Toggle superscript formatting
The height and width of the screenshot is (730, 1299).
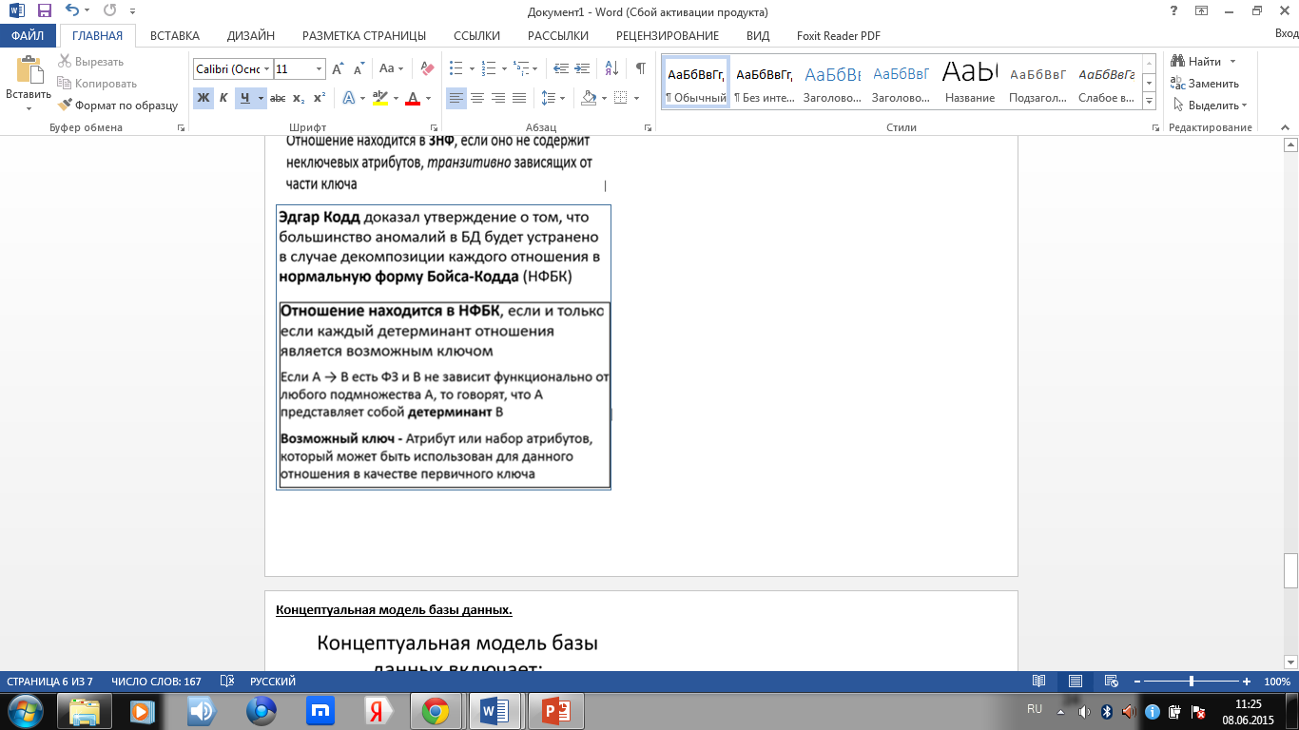click(x=320, y=98)
